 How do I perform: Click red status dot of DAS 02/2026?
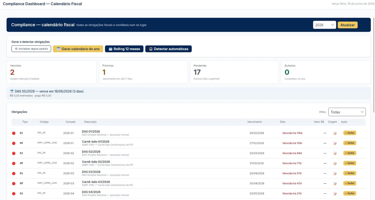14,153
